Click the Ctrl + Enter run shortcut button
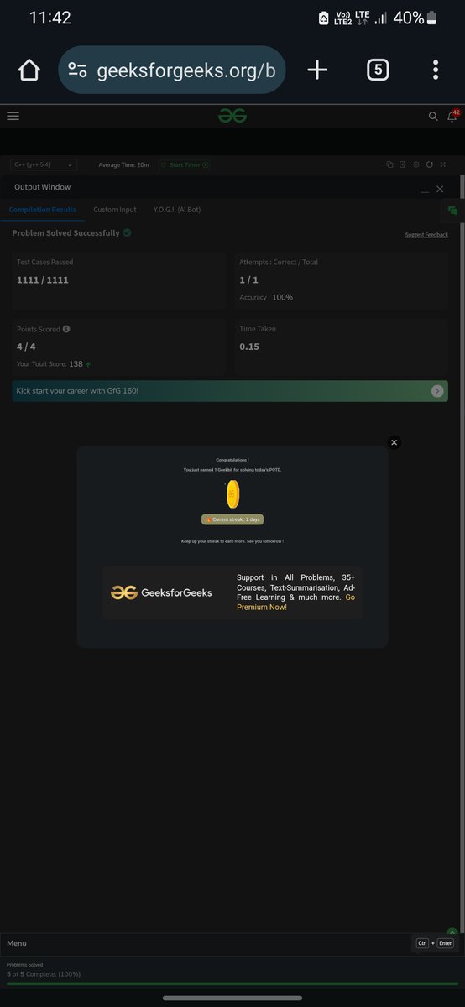 pos(436,943)
